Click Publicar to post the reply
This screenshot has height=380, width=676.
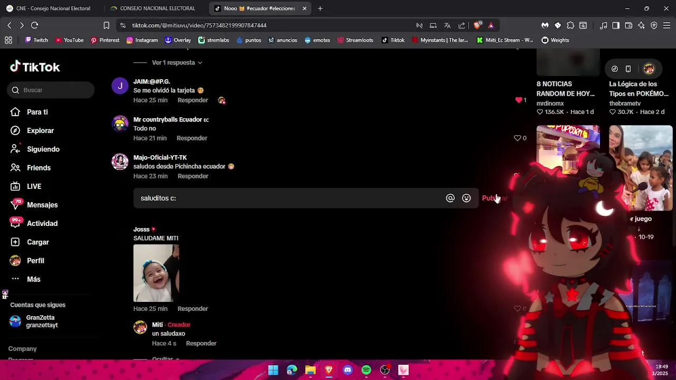point(494,198)
